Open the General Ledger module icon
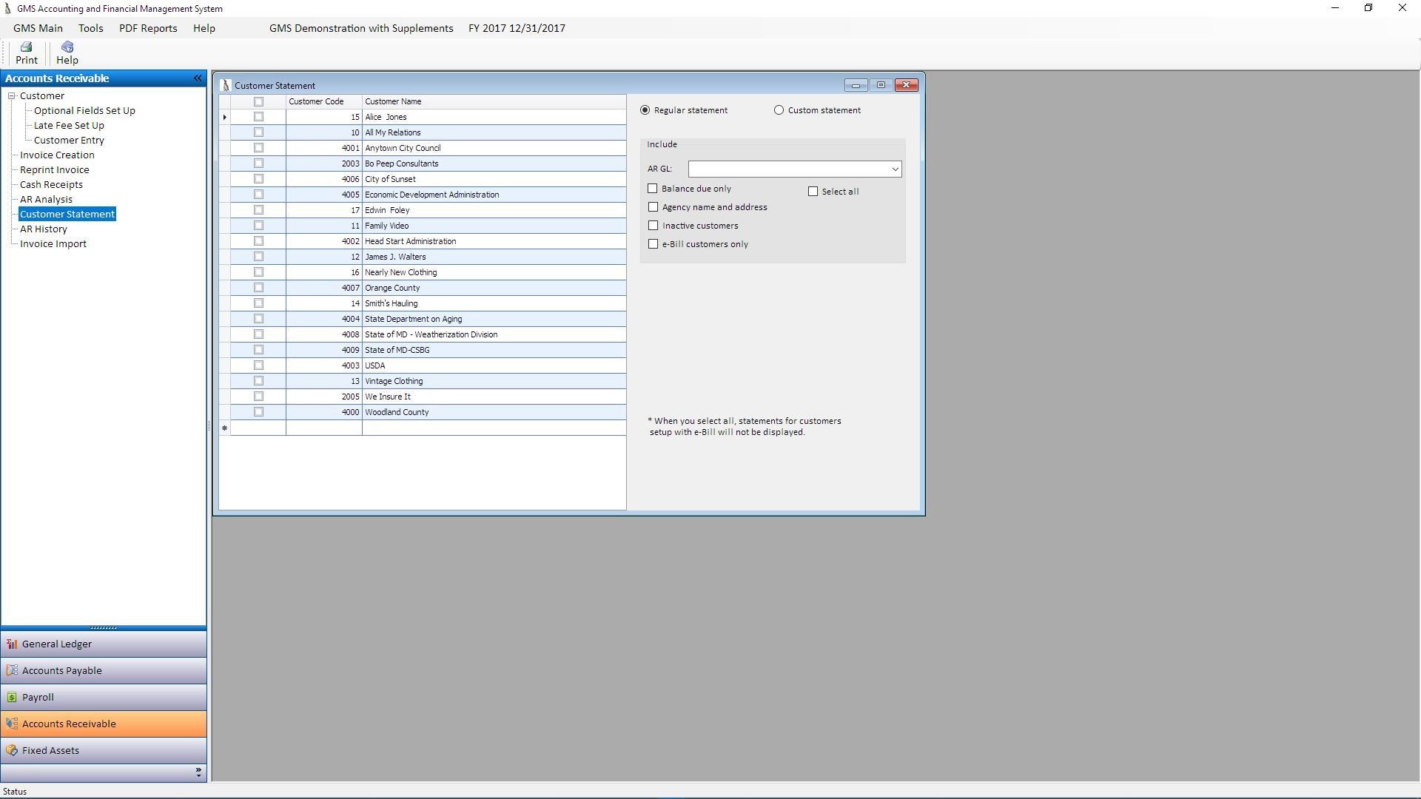This screenshot has height=799, width=1421. coord(12,644)
